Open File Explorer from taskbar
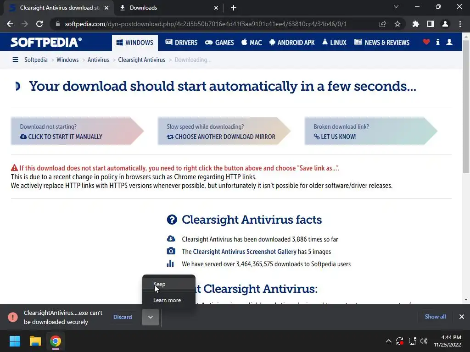 [35, 341]
